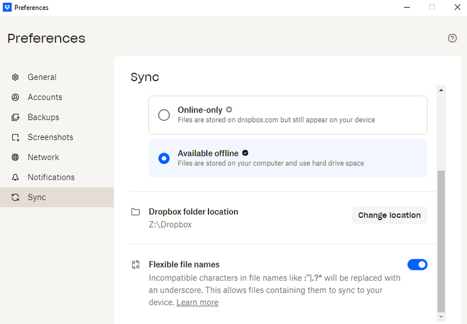Click the Screenshots capture icon

coord(16,138)
